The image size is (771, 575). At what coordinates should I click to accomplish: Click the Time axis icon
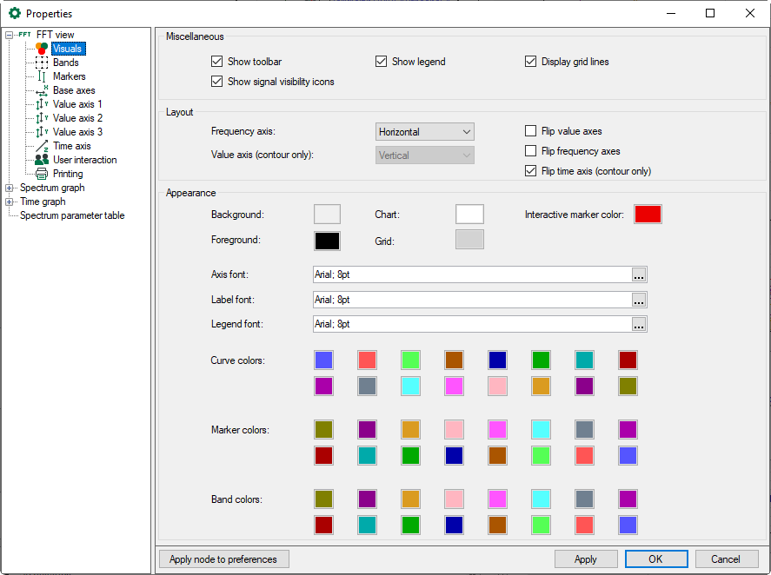click(x=42, y=146)
